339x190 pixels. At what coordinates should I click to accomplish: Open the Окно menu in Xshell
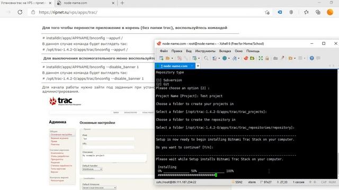point(239,51)
